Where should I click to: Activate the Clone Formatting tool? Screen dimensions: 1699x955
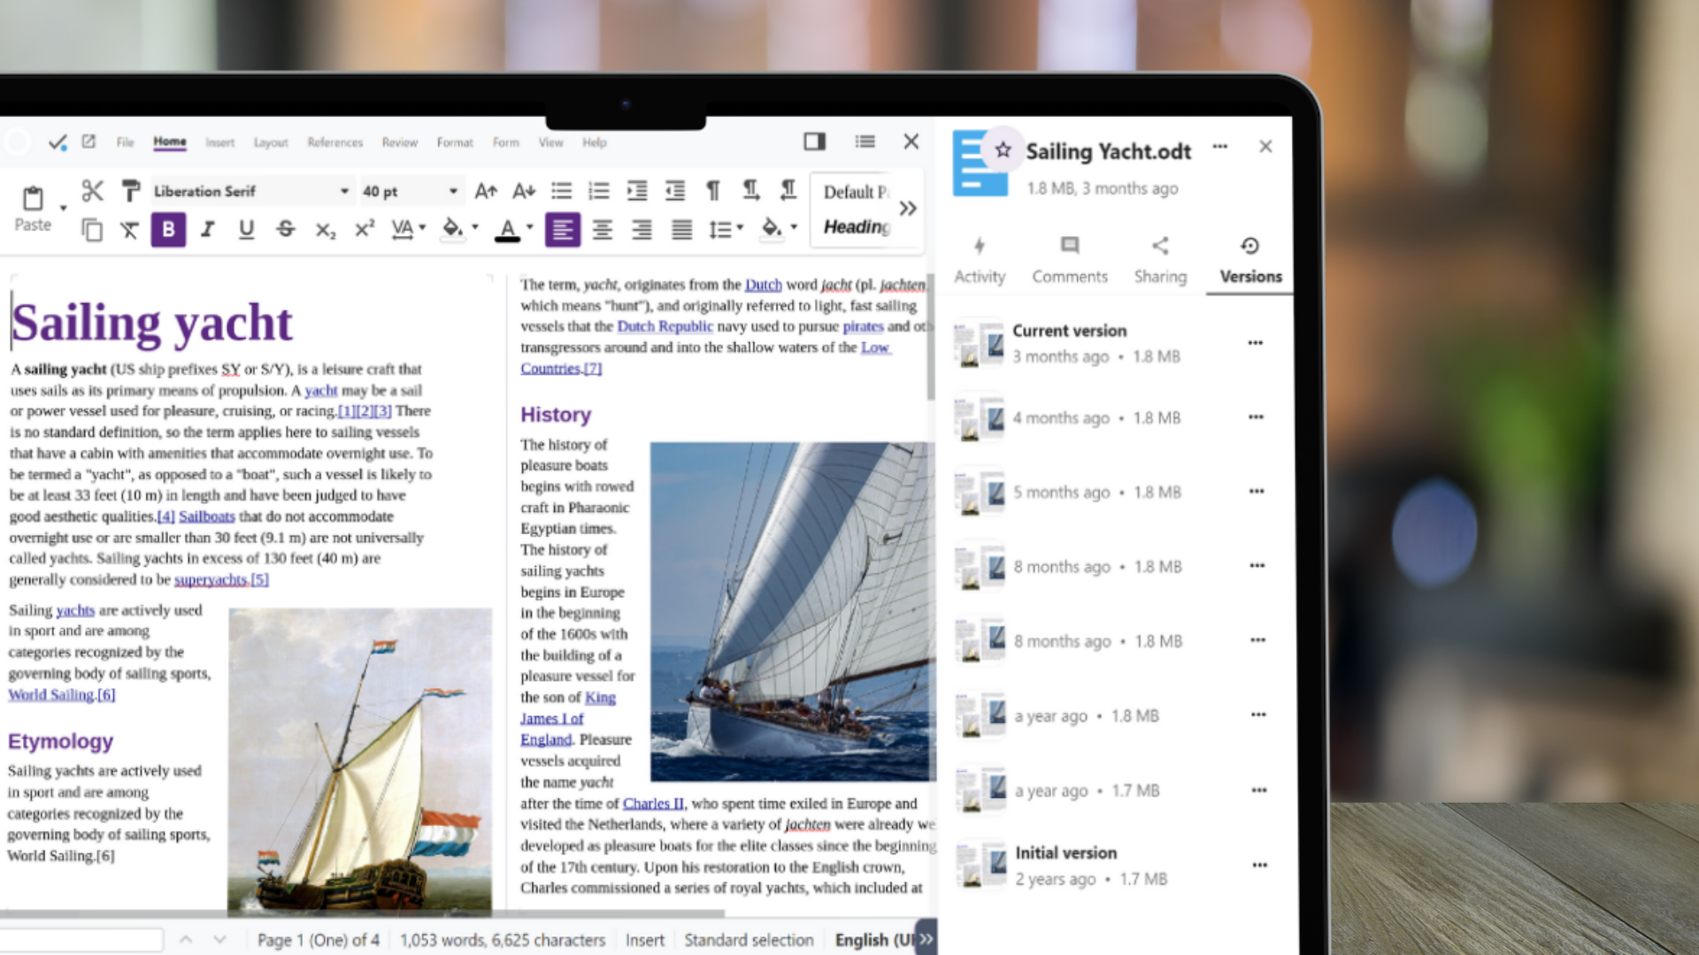[131, 190]
